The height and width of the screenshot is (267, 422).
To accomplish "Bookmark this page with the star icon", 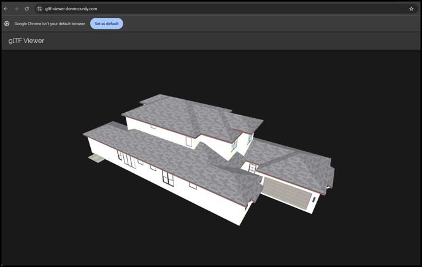I will [411, 9].
